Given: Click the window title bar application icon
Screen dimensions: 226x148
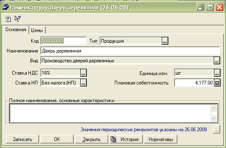Looking at the screenshot, I should [5, 7].
